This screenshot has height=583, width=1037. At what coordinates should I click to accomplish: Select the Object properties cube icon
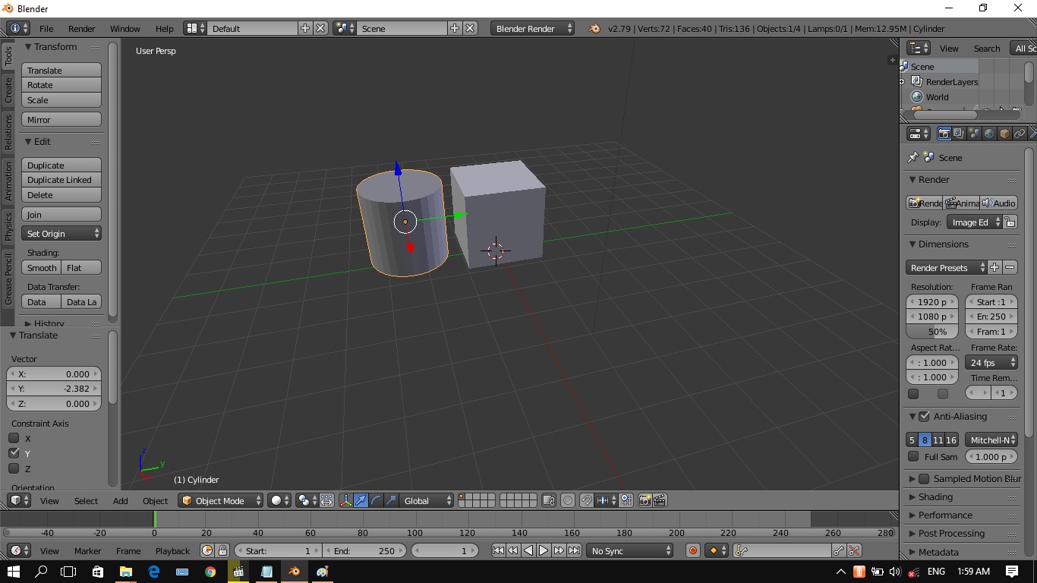tap(1004, 133)
